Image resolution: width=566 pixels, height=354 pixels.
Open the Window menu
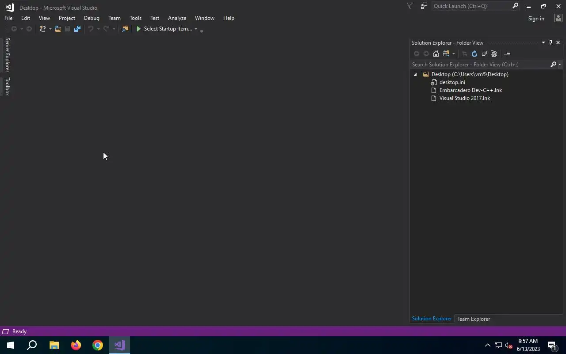(205, 18)
